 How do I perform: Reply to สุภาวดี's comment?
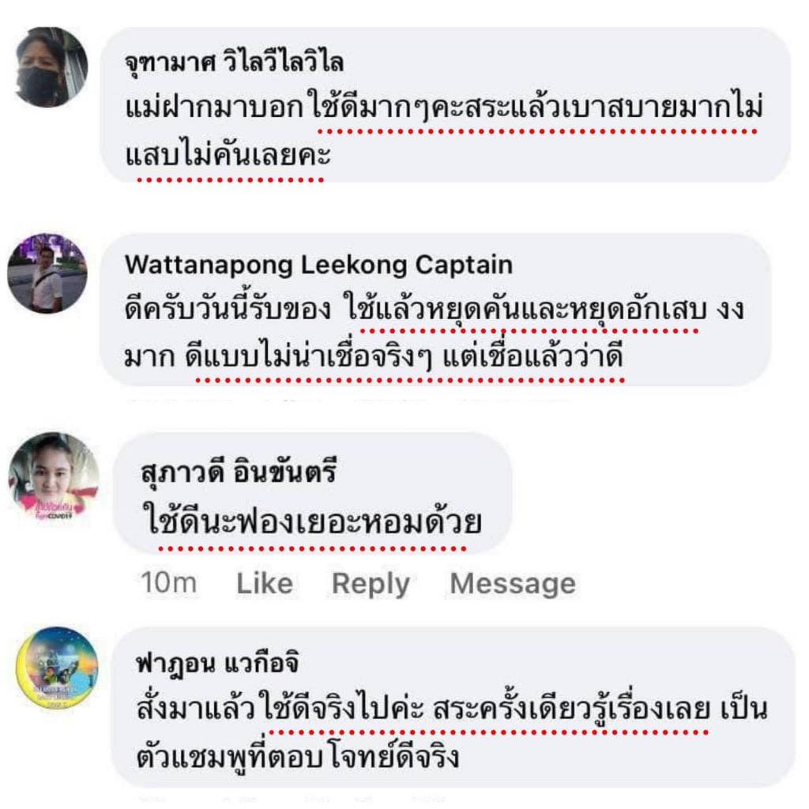pos(371,584)
